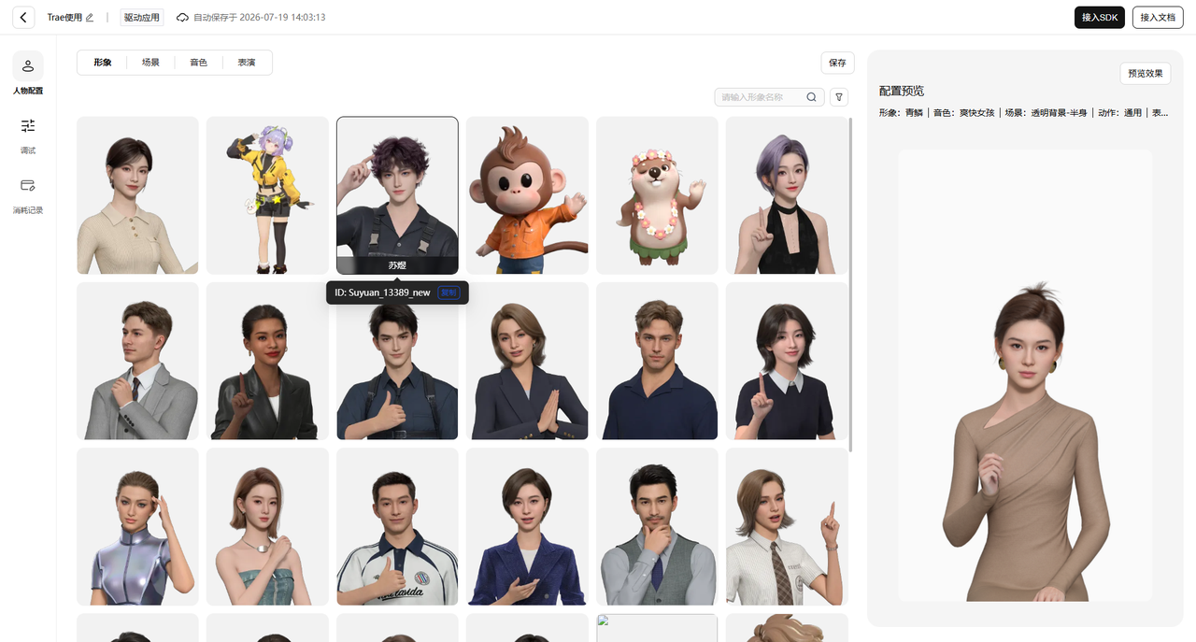Screen dimensions: 1196x642
Task: Click the pencil icon next to Trae使用
Action: point(90,18)
